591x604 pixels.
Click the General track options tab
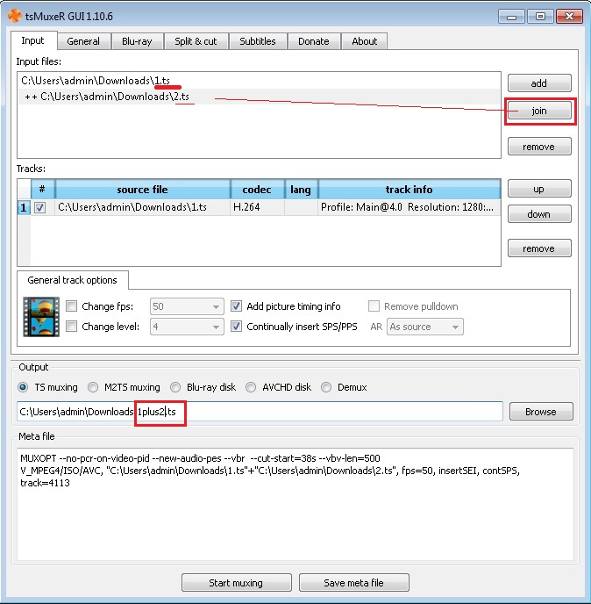click(x=72, y=280)
